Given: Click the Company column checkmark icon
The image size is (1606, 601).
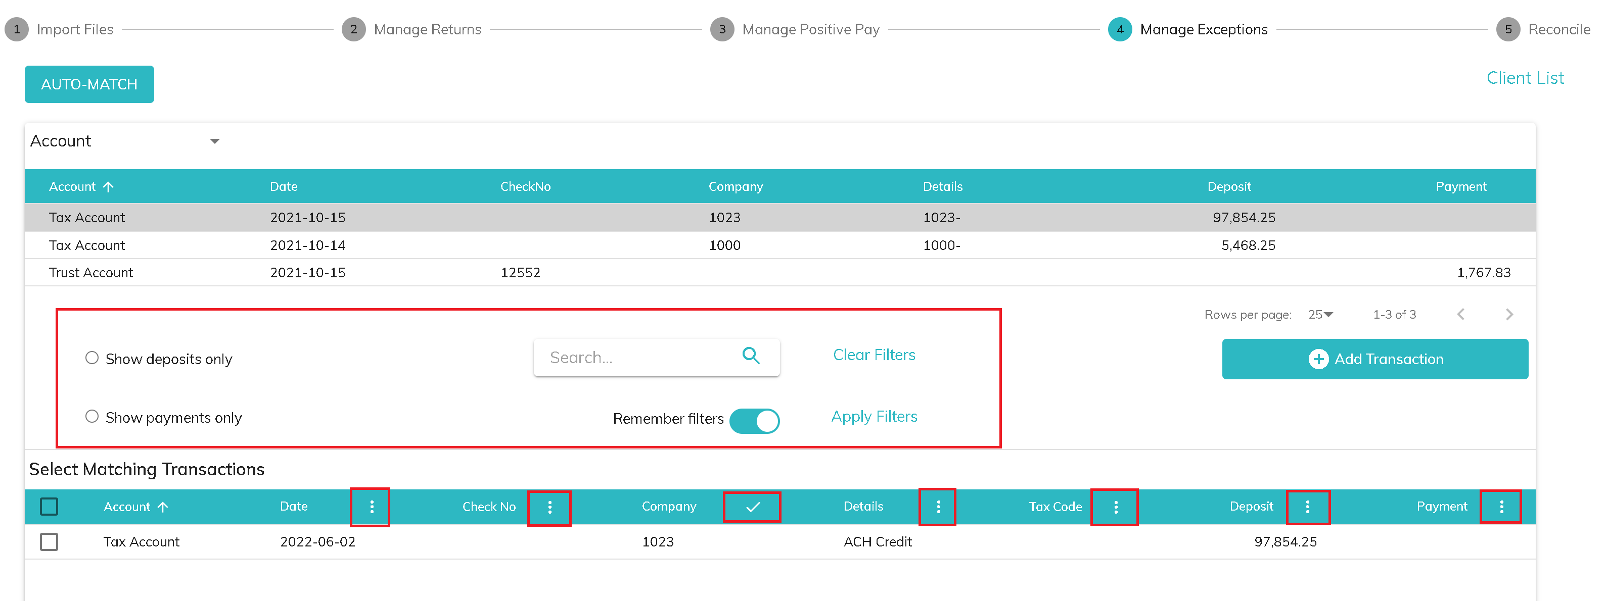Looking at the screenshot, I should [x=753, y=507].
